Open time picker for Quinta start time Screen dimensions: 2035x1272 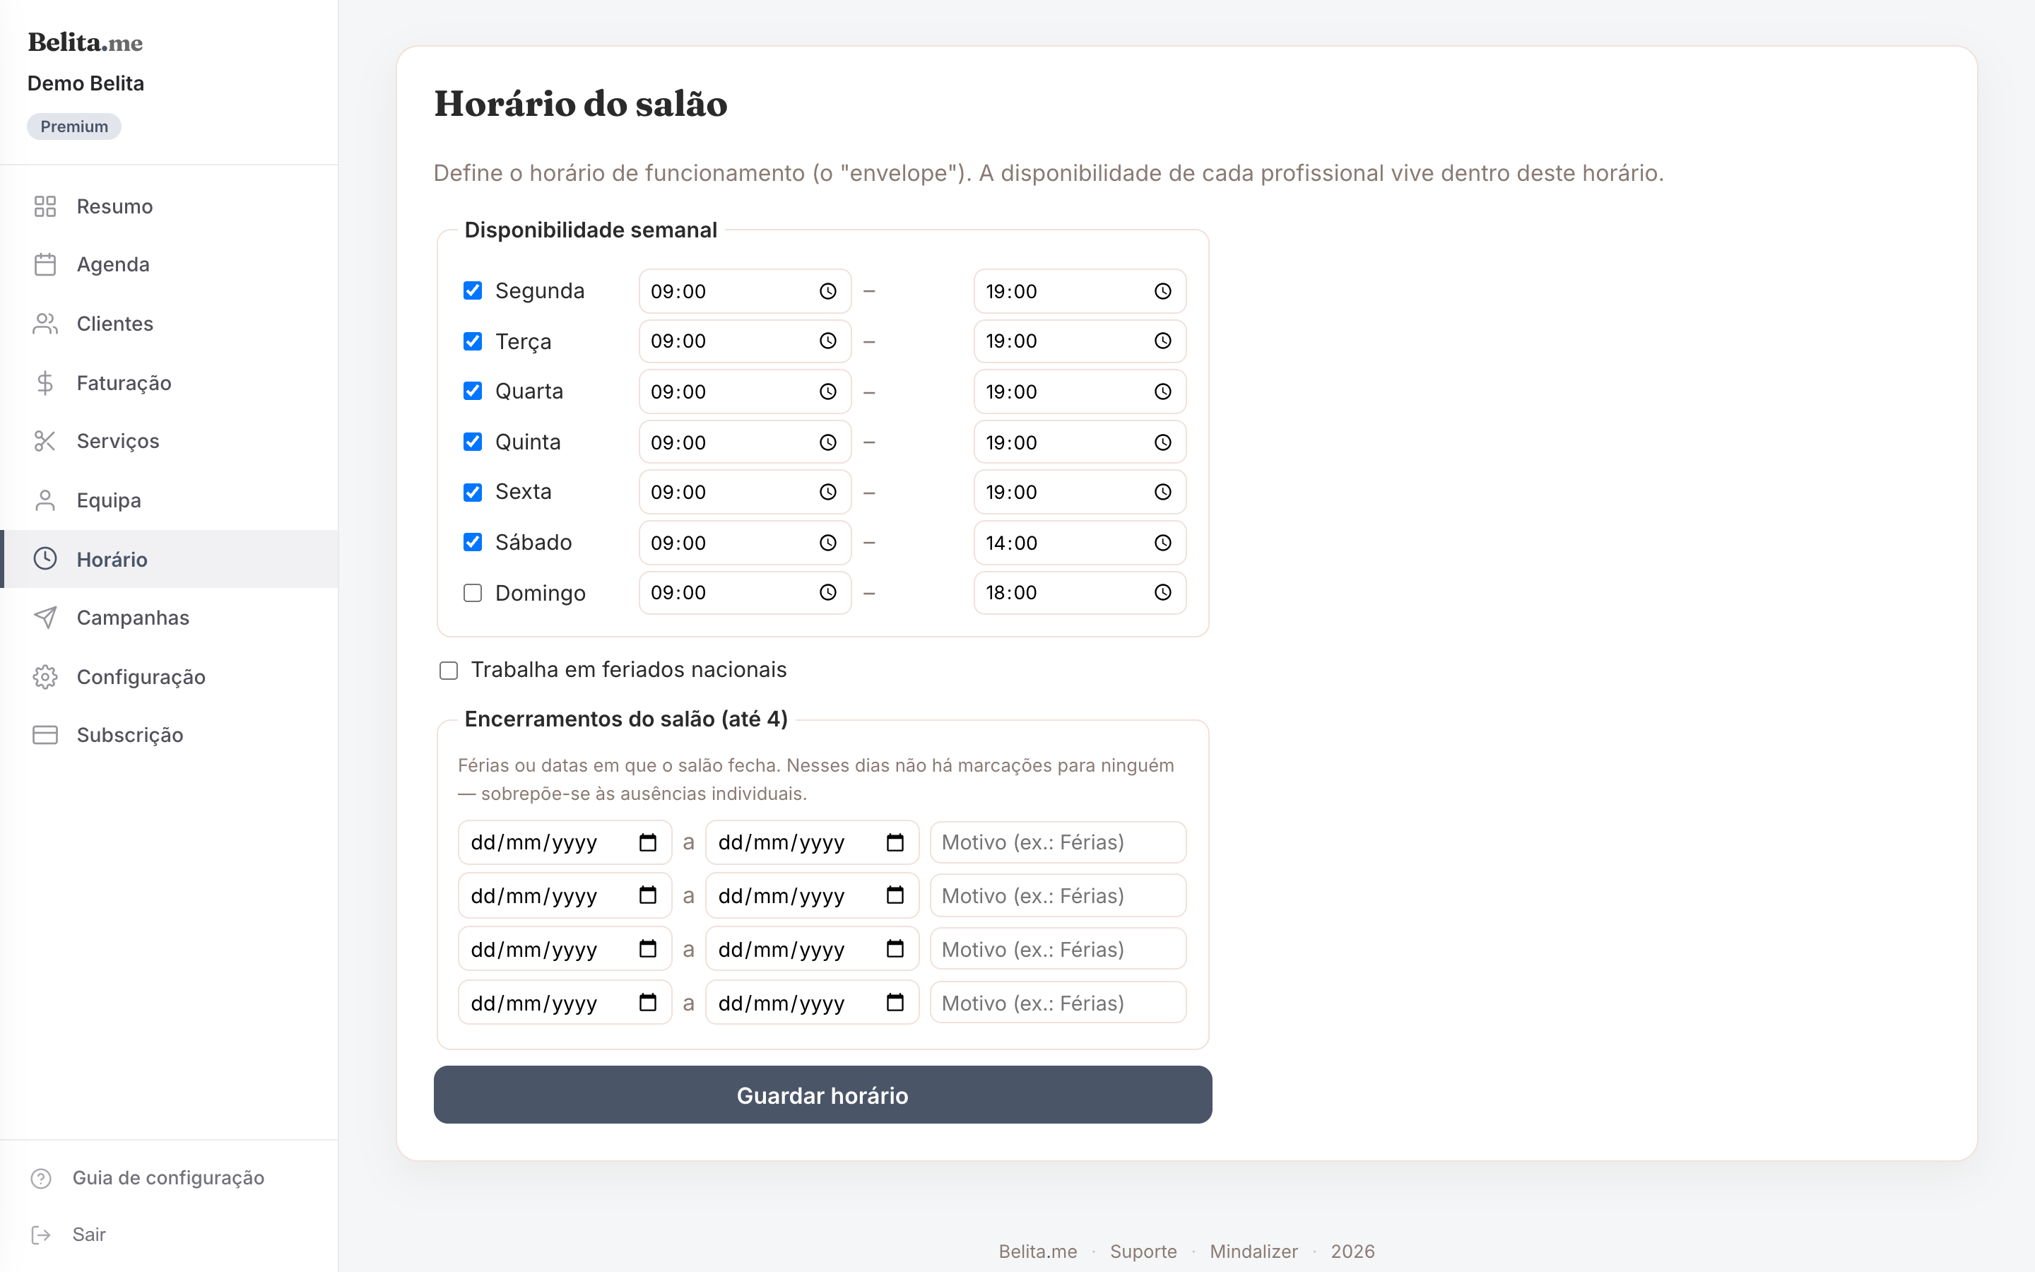827,442
